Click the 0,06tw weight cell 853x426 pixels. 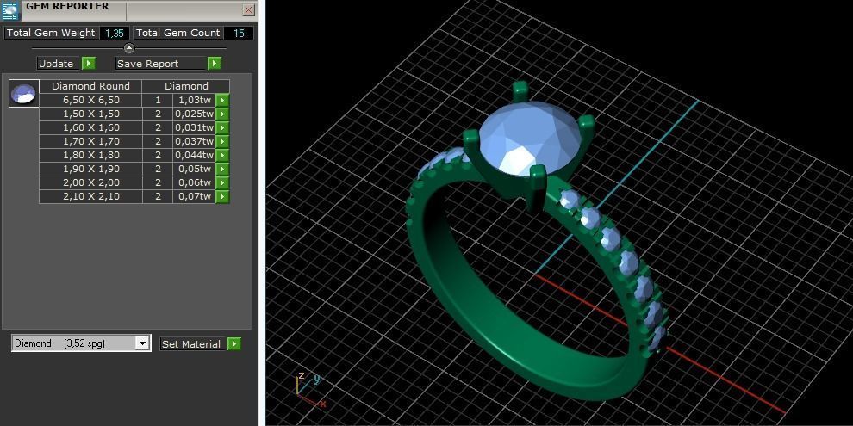194,182
